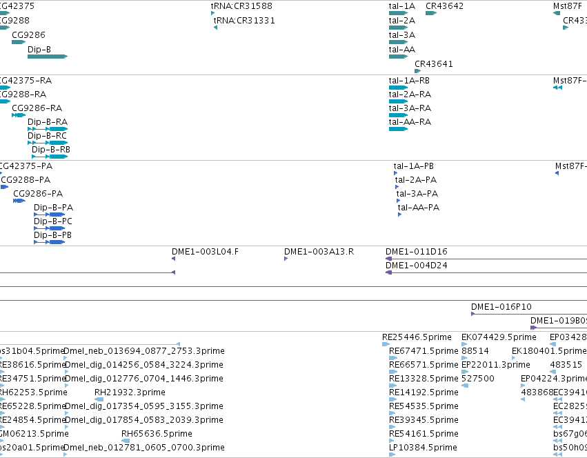This screenshot has height=458, width=587.
Task: Click EST EK074429.5prime
Action: click(x=499, y=337)
